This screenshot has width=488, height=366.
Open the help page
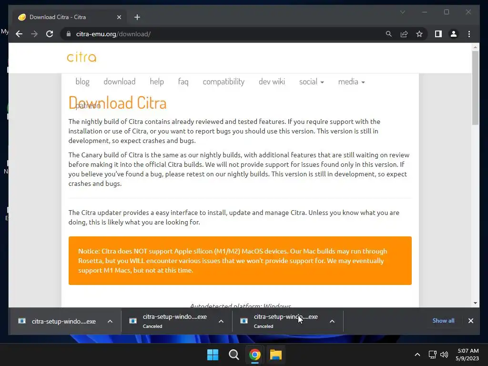tap(156, 81)
